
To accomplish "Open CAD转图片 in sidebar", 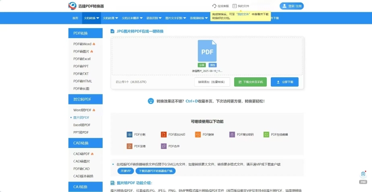I will pyautogui.click(x=82, y=161).
